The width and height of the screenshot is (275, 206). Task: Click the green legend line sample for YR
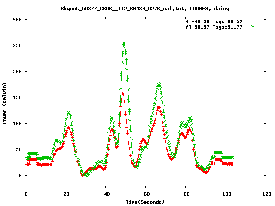tap(253, 27)
